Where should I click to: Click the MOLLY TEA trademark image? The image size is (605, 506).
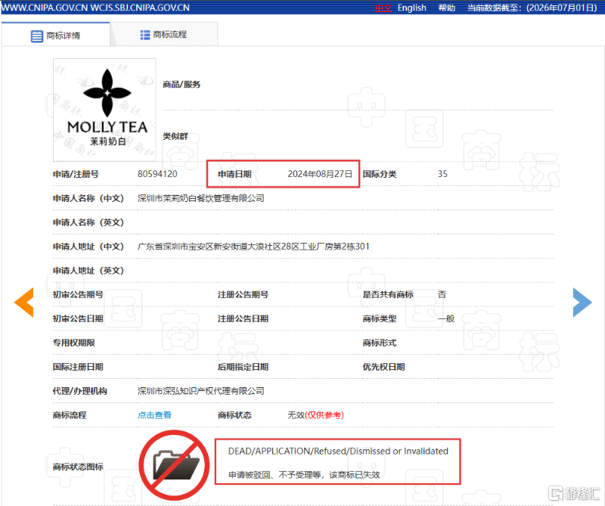(x=104, y=110)
